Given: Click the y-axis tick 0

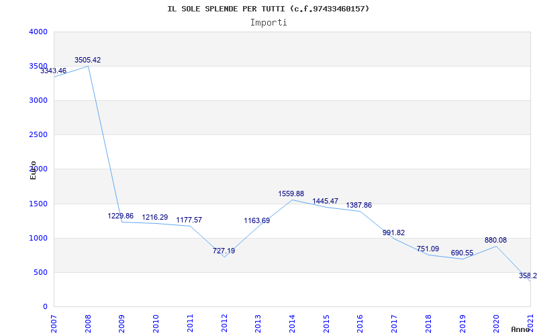Looking at the screenshot, I should coord(45,307).
